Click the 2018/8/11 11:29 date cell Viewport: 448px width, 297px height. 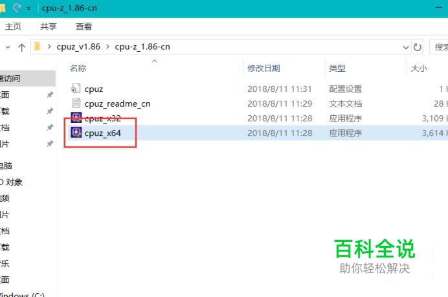click(280, 104)
